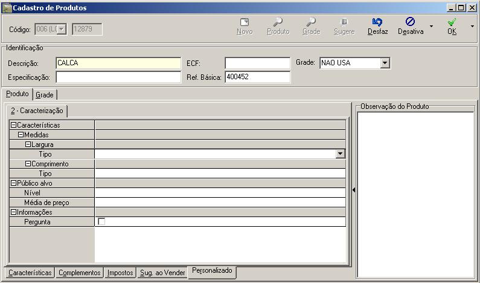The width and height of the screenshot is (480, 283).
Task: Click the Novo toolbar icon
Action: tap(245, 22)
